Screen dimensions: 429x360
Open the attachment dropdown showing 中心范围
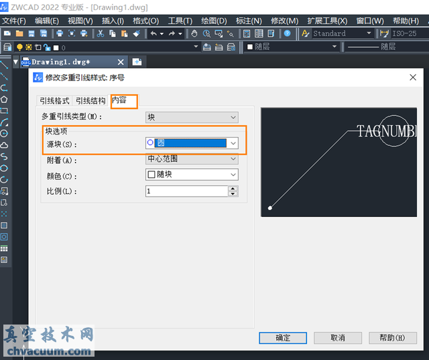(x=192, y=159)
